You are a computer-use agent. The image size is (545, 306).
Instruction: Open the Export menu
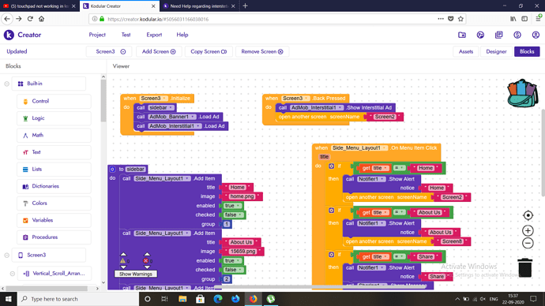(x=154, y=35)
